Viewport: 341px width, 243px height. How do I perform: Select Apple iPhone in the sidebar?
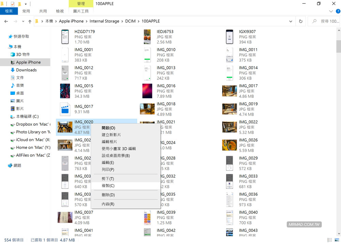tap(26, 62)
